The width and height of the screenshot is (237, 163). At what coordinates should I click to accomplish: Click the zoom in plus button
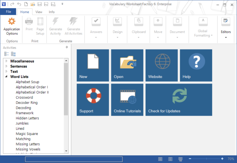coord(222,159)
